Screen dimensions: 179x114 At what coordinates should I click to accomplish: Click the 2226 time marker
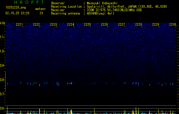pos(104,25)
